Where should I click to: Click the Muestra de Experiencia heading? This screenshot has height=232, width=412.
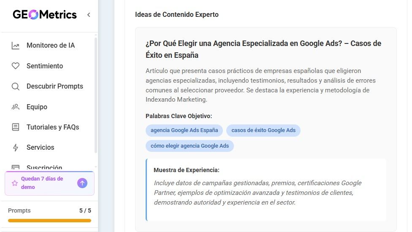pos(186,170)
